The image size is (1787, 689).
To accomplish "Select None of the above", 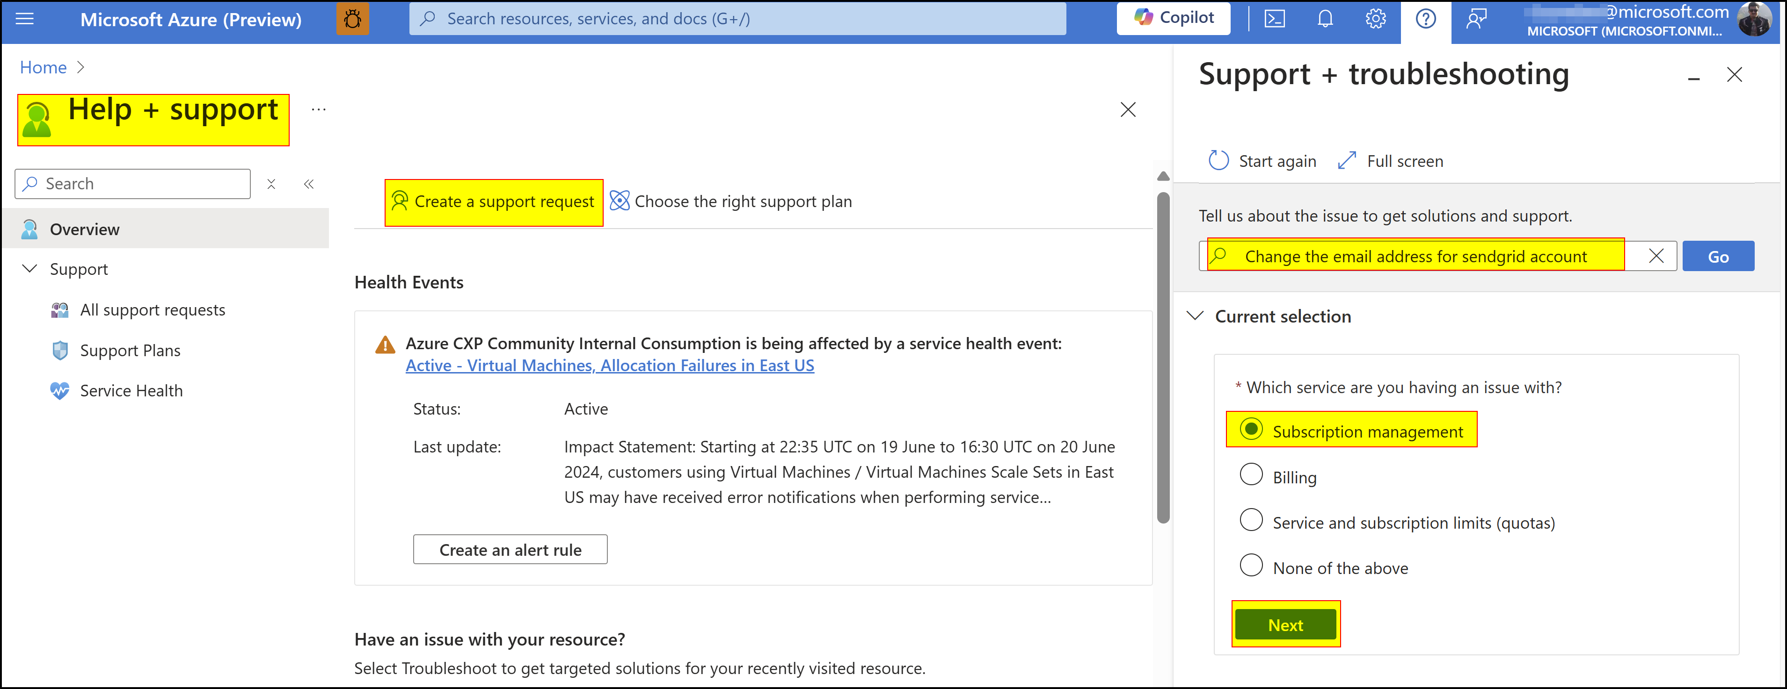I will [1251, 565].
